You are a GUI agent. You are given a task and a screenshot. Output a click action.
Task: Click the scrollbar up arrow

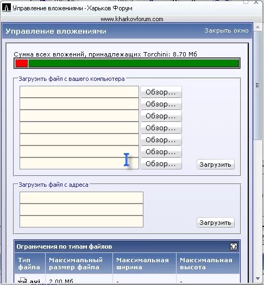(257, 27)
